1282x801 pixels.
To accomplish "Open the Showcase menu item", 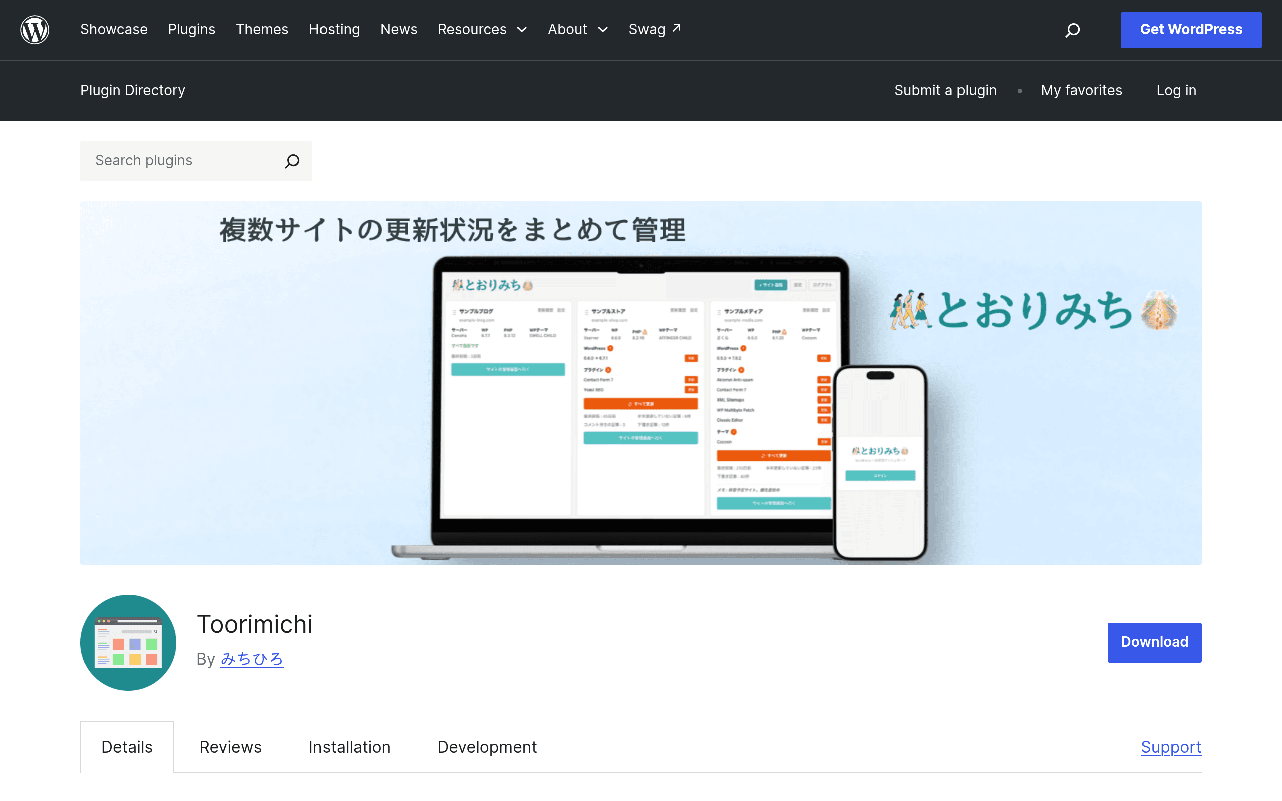I will (x=114, y=29).
